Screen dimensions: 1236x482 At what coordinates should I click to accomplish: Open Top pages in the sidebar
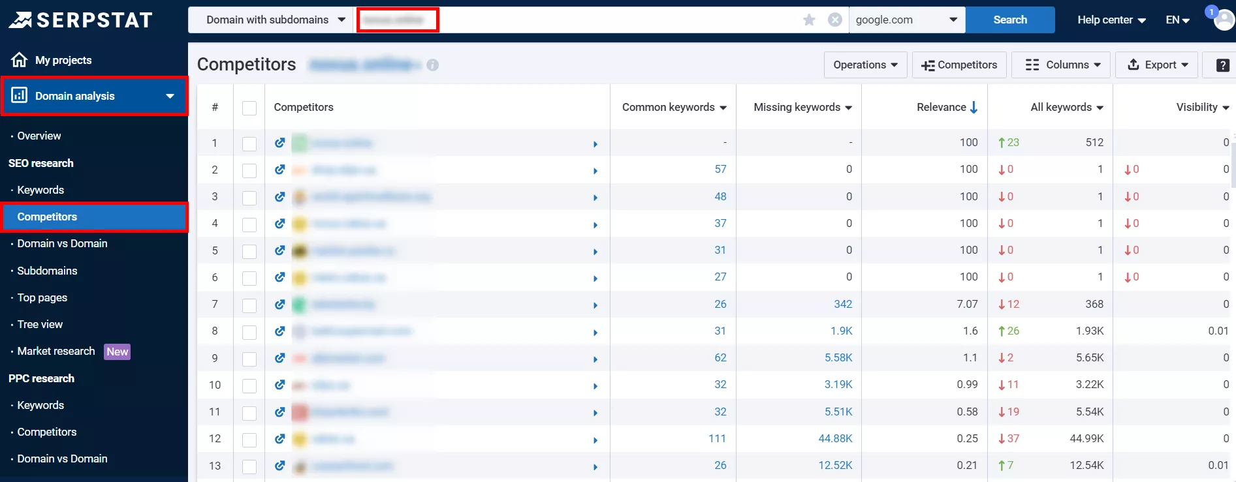coord(42,297)
